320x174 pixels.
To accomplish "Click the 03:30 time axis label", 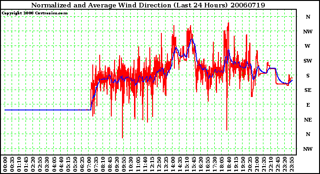I will click(47, 164).
